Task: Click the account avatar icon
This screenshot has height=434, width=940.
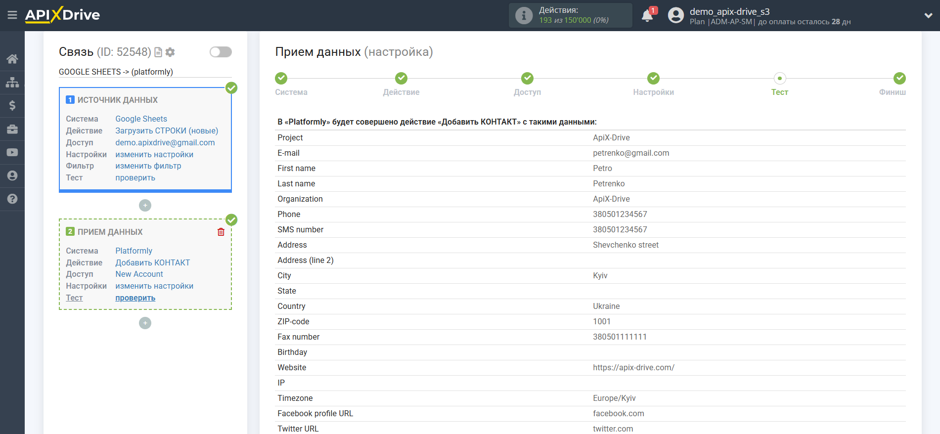Action: (x=675, y=15)
